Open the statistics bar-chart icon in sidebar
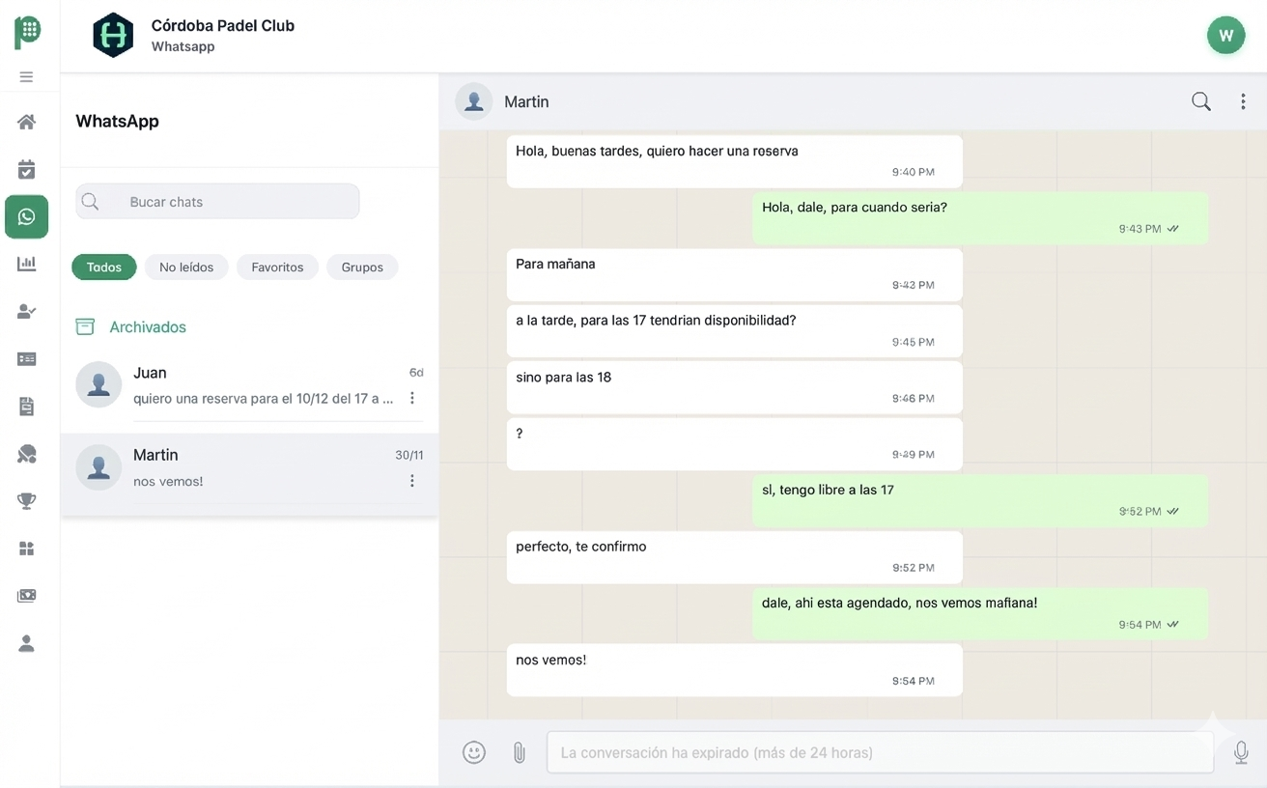Viewport: 1267px width, 788px height. pos(26,263)
